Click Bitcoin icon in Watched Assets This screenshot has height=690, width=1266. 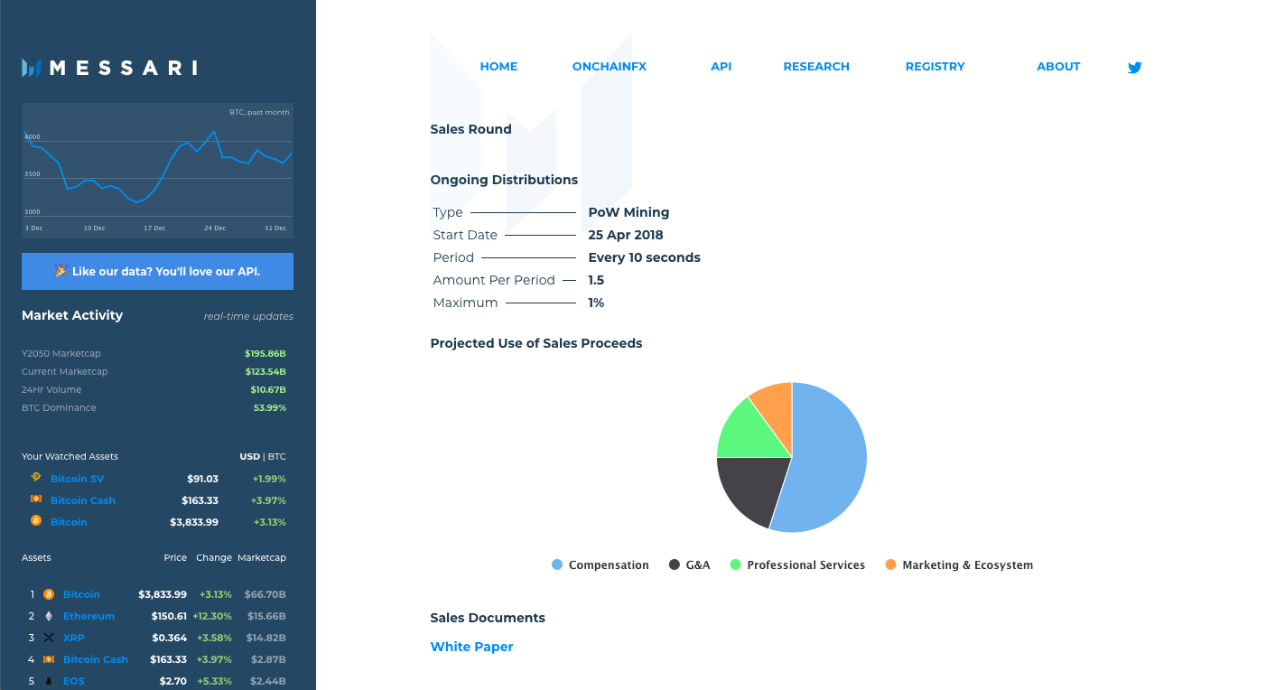pyautogui.click(x=36, y=521)
